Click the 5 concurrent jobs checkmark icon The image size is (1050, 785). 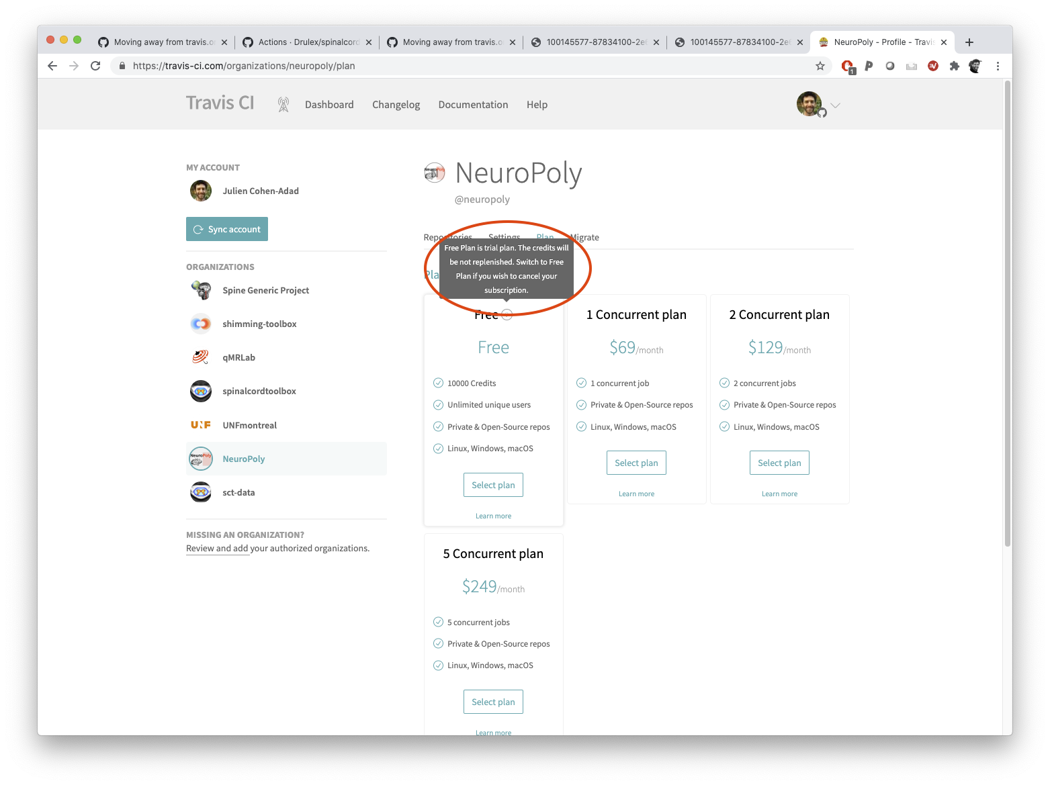coord(438,622)
